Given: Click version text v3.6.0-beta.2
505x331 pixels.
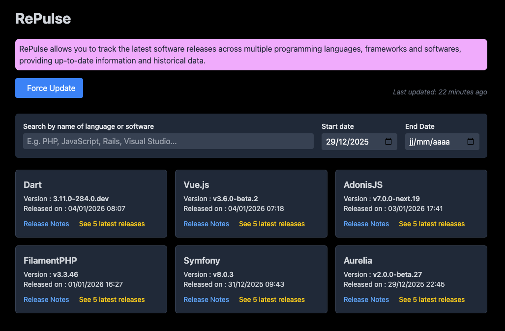Looking at the screenshot, I should [236, 199].
